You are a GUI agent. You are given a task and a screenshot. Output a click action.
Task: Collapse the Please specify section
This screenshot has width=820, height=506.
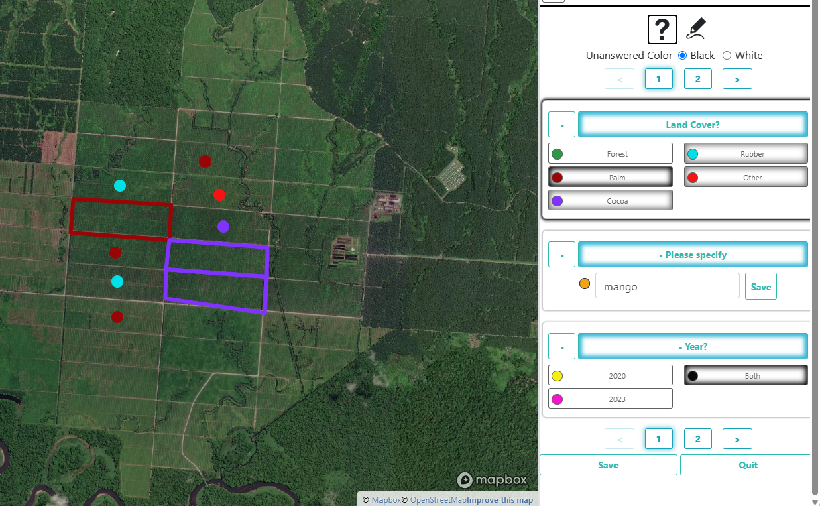pyautogui.click(x=562, y=255)
